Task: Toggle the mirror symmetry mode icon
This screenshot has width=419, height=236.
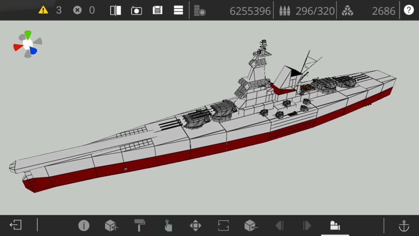Action: tap(116, 10)
